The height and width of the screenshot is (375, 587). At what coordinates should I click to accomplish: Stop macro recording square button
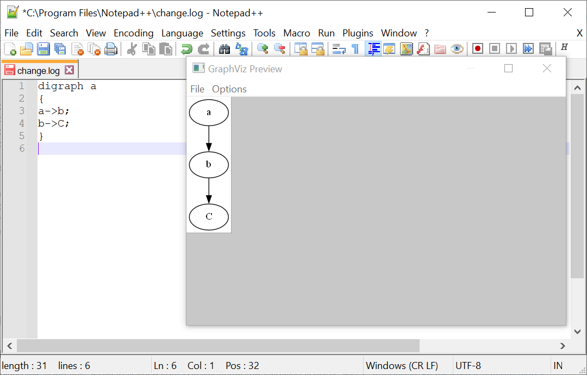click(495, 49)
